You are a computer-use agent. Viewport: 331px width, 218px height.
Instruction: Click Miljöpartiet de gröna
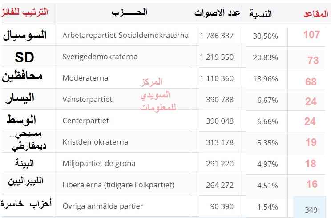99,163
